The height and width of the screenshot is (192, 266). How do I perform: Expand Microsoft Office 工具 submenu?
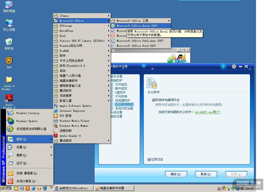pyautogui.click(x=141, y=21)
